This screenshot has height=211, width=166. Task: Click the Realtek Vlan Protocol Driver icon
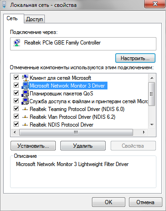coord(25,117)
